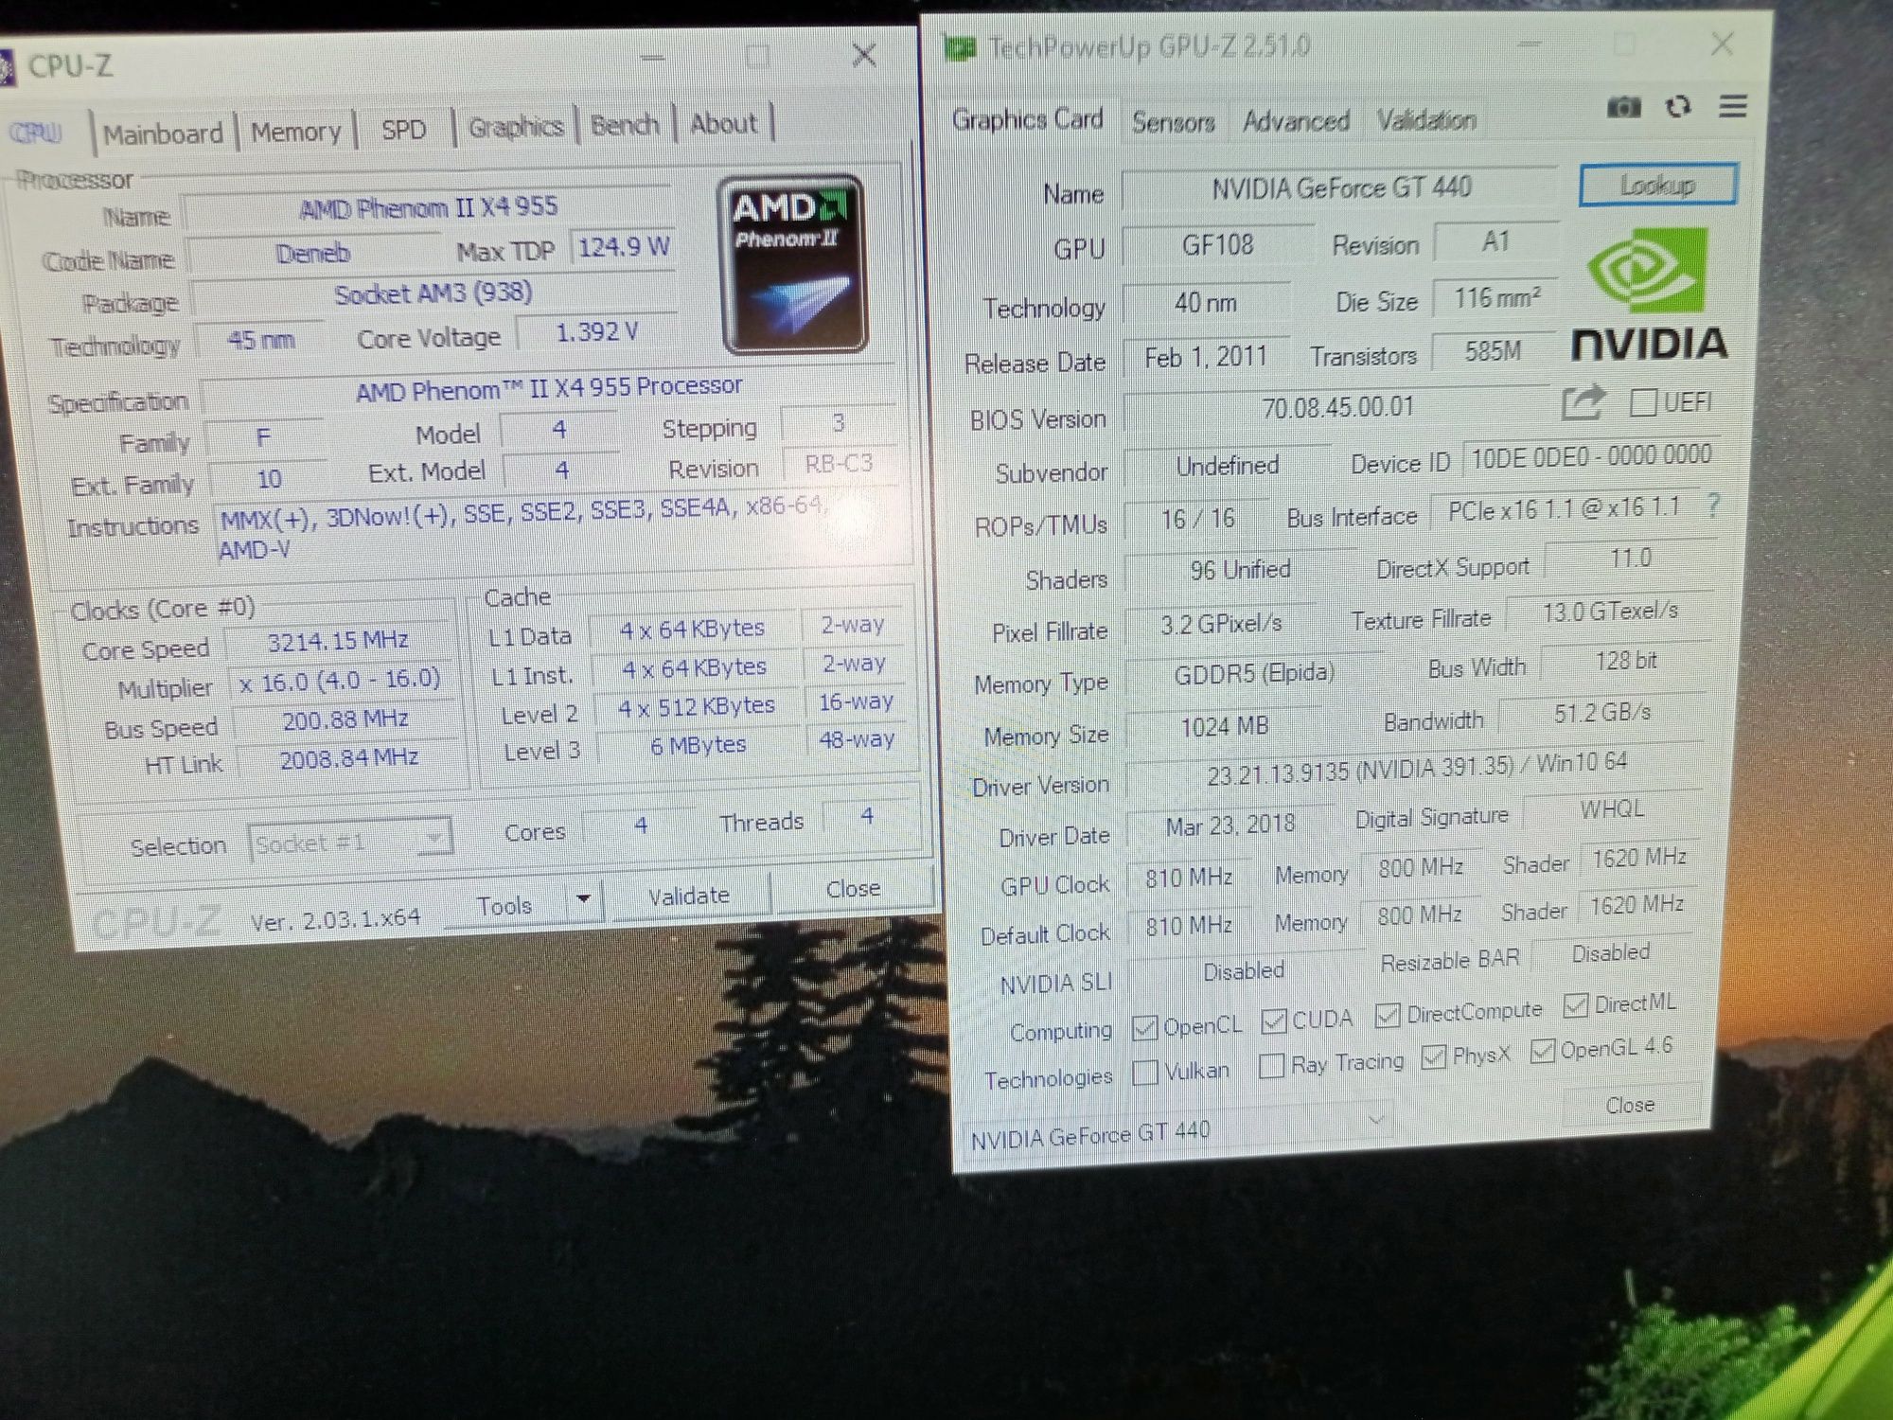Click the CPU-Z Multiplier value

coord(340,681)
